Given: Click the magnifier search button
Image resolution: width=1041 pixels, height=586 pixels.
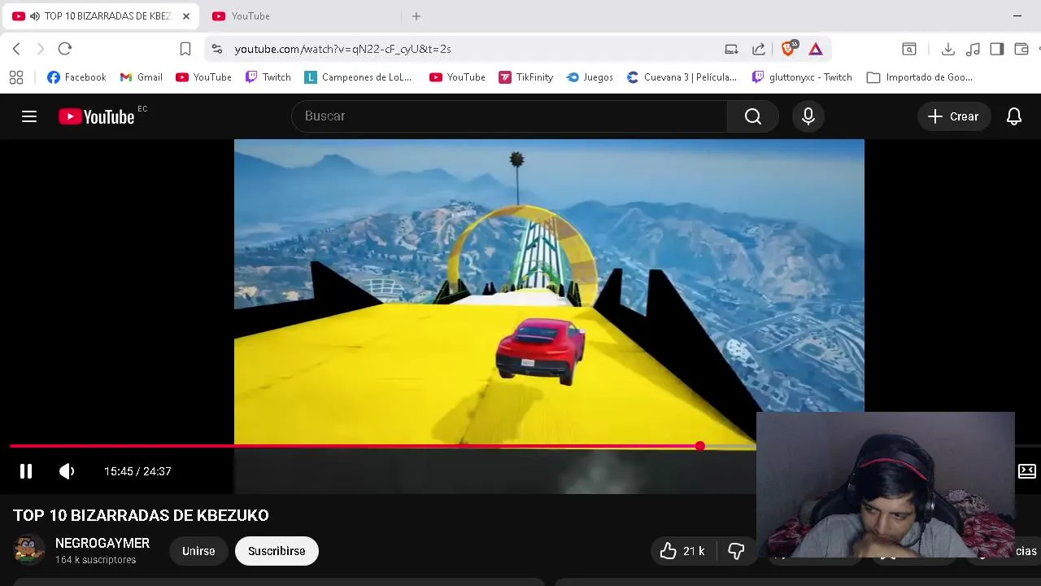Looking at the screenshot, I should tap(753, 116).
